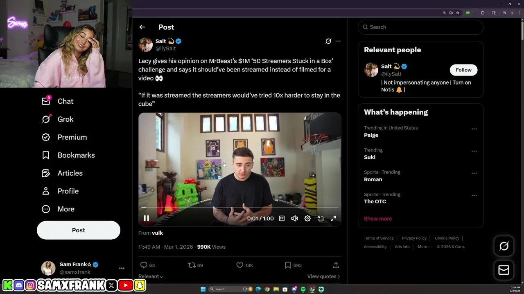
Task: Open the floating Messages envelope button
Action: pos(504,270)
